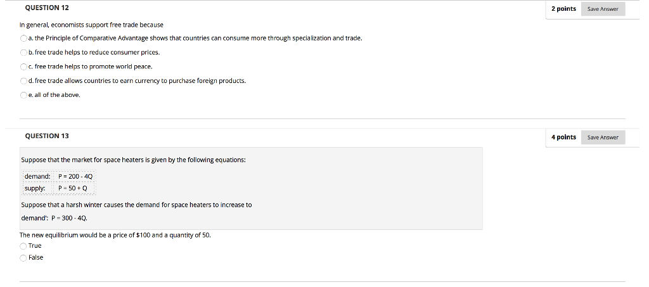Click the new equilibrium statement text
The width and height of the screenshot is (649, 287).
click(x=115, y=235)
